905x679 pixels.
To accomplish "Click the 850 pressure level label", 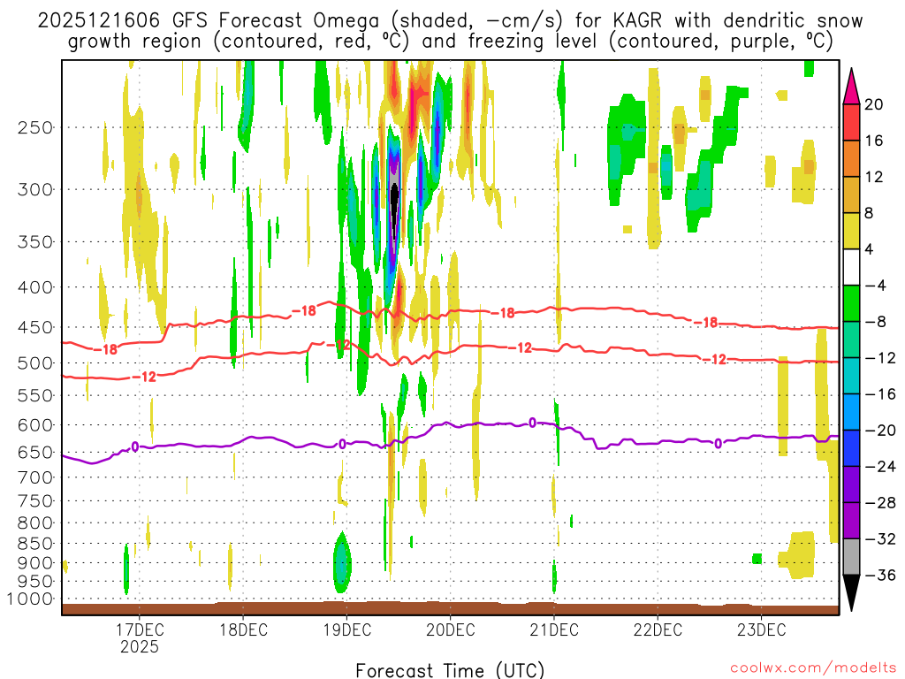I will point(35,544).
